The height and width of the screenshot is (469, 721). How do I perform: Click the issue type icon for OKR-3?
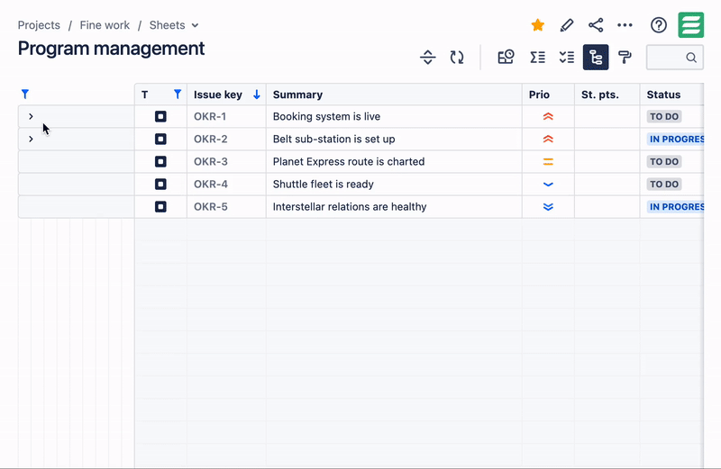pos(160,161)
